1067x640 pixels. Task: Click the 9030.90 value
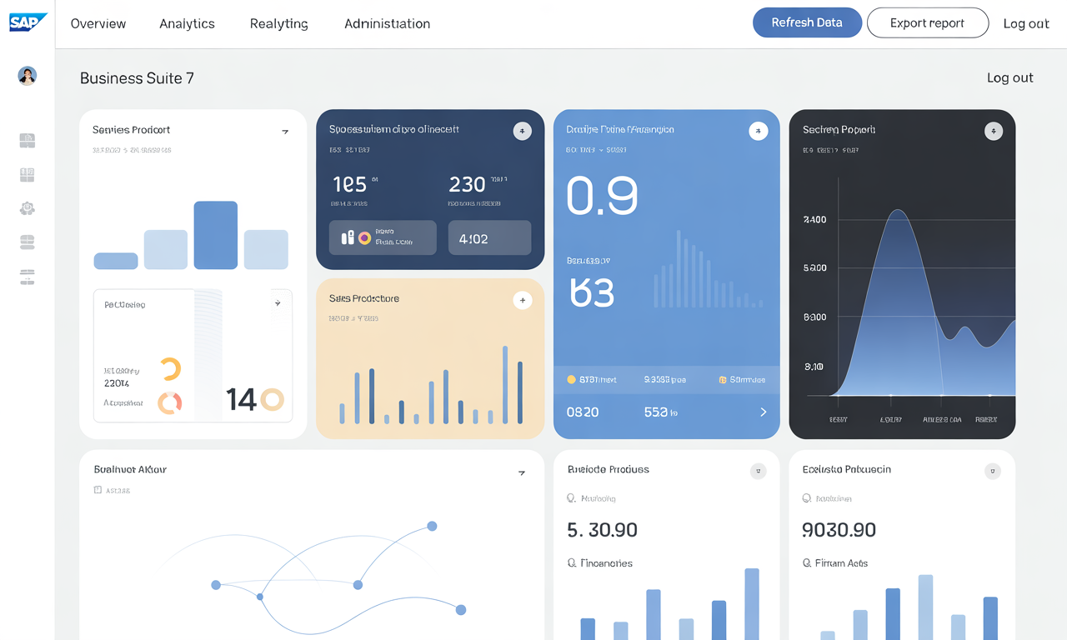839,530
